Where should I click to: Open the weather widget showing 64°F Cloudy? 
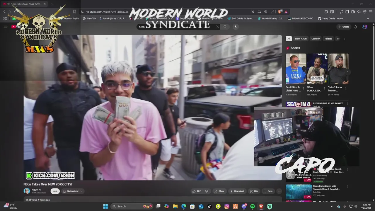pyautogui.click(x=11, y=206)
